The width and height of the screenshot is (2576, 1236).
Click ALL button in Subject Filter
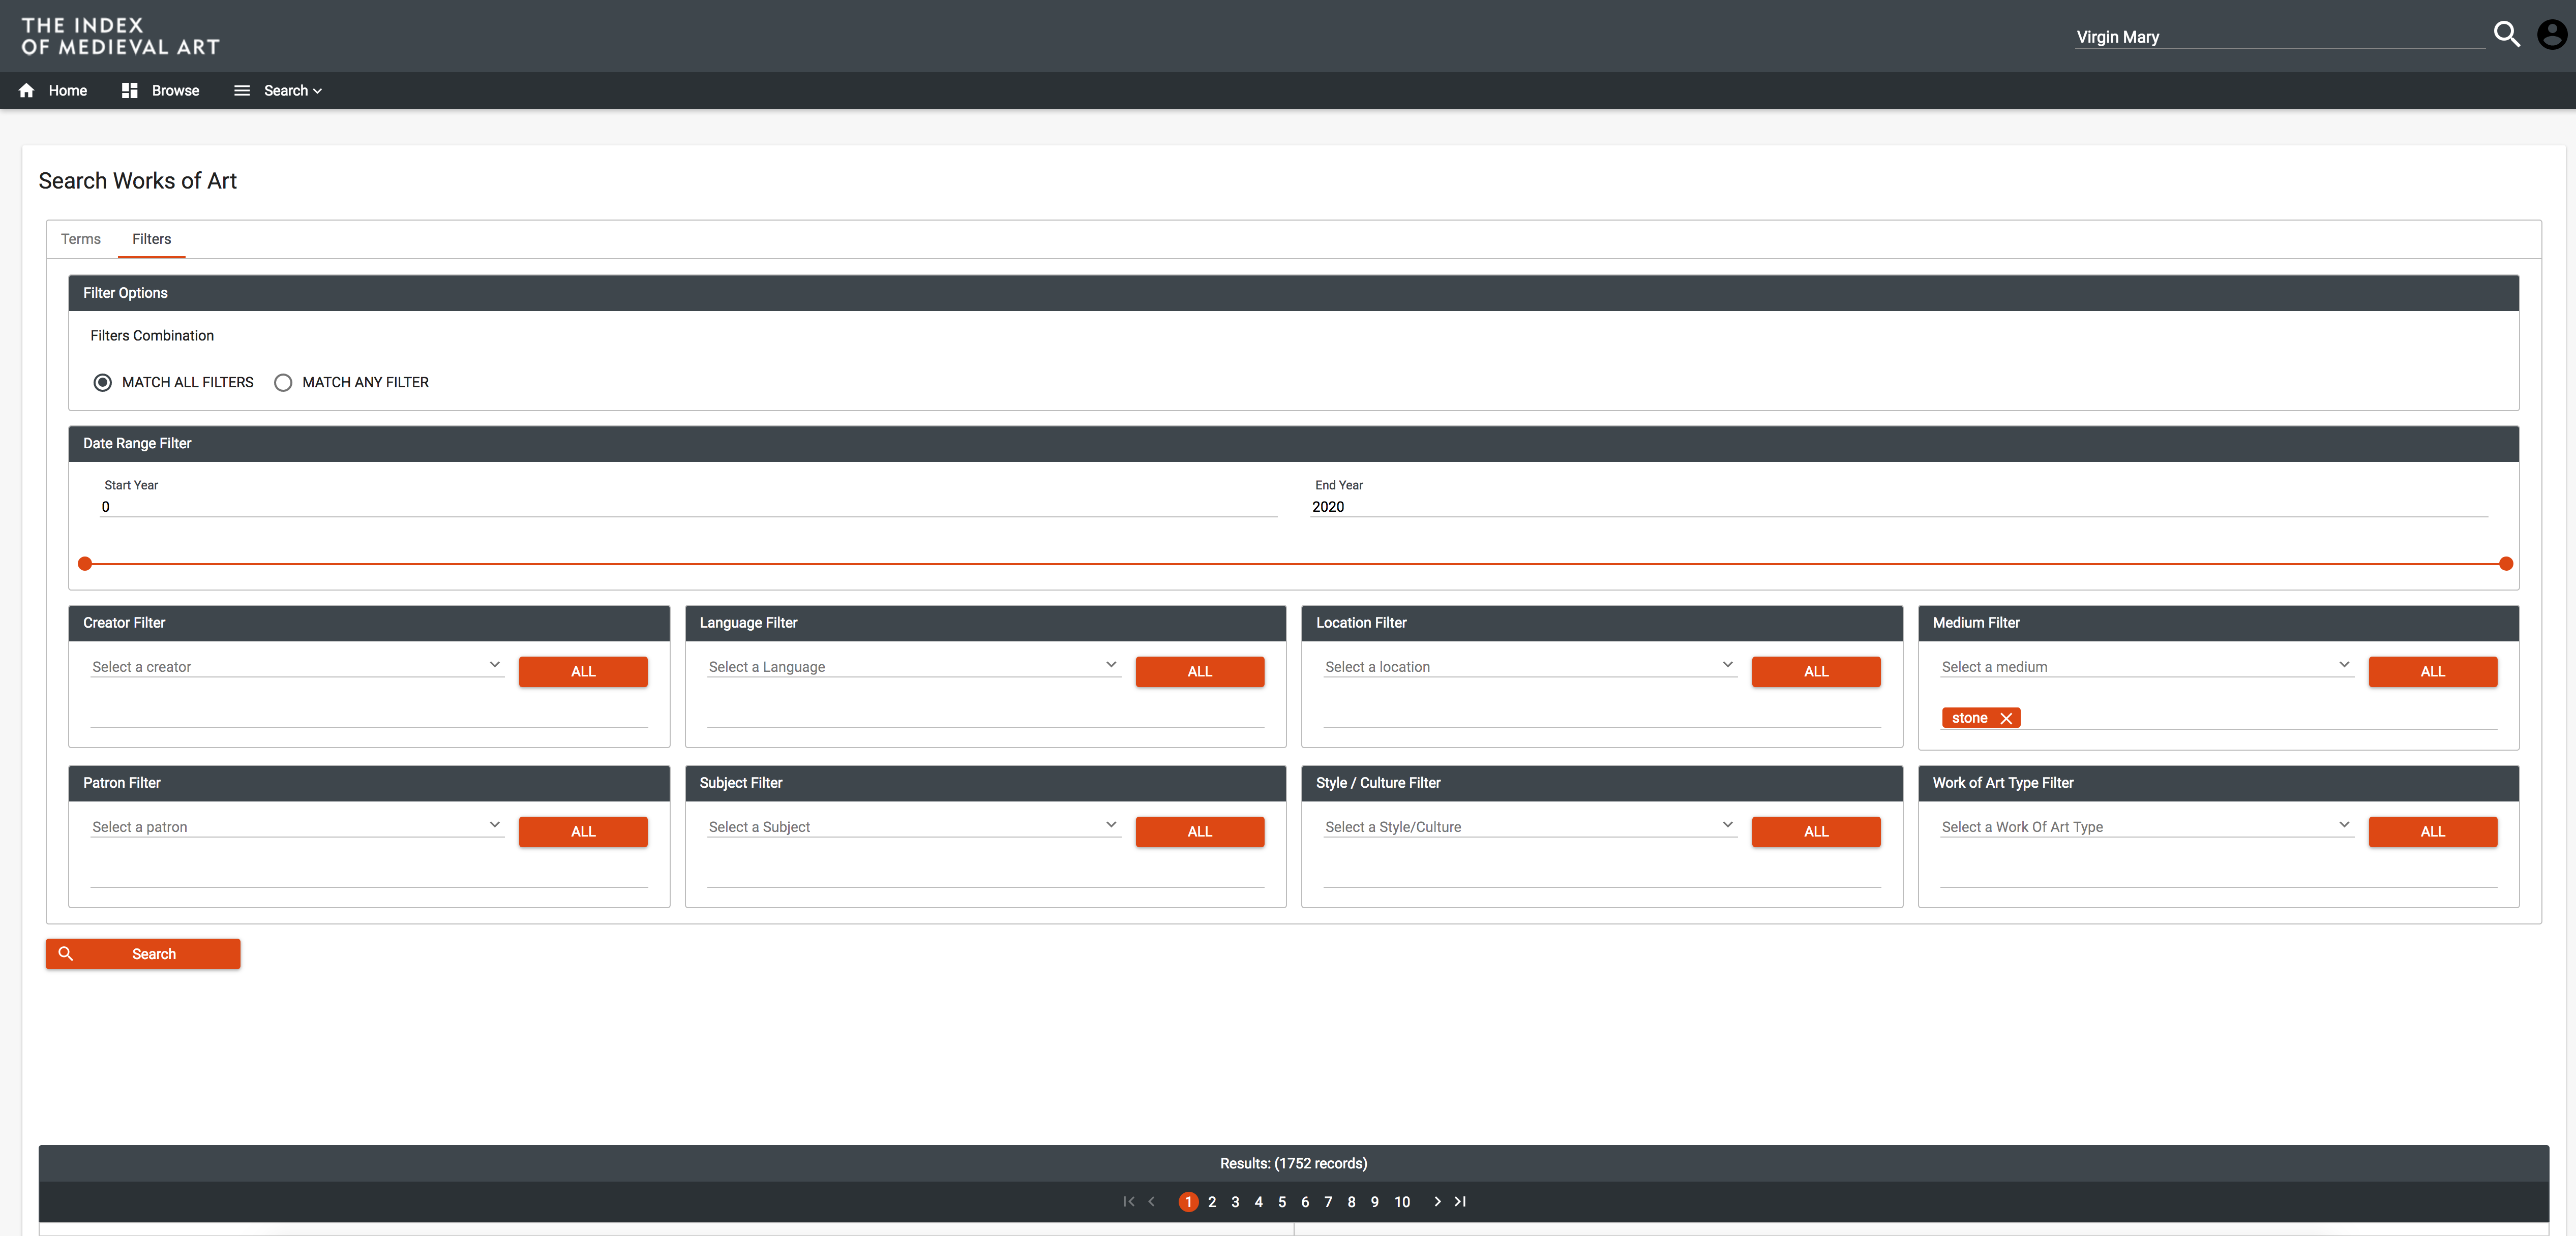point(1200,831)
